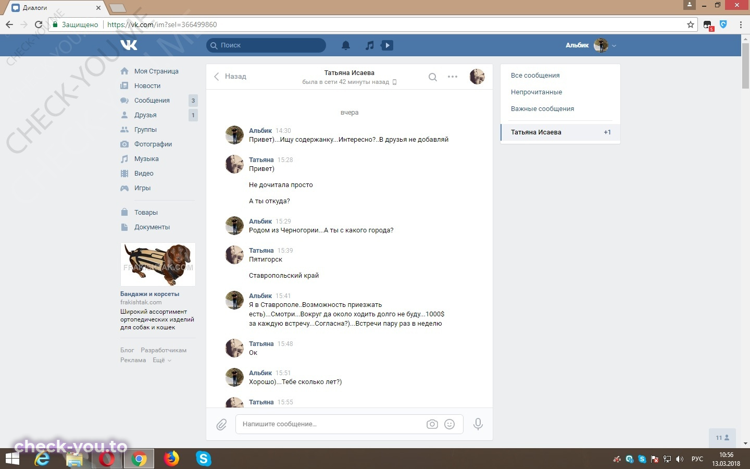Open Документы in the sidebar
Viewport: 750px width, 469px height.
(152, 227)
